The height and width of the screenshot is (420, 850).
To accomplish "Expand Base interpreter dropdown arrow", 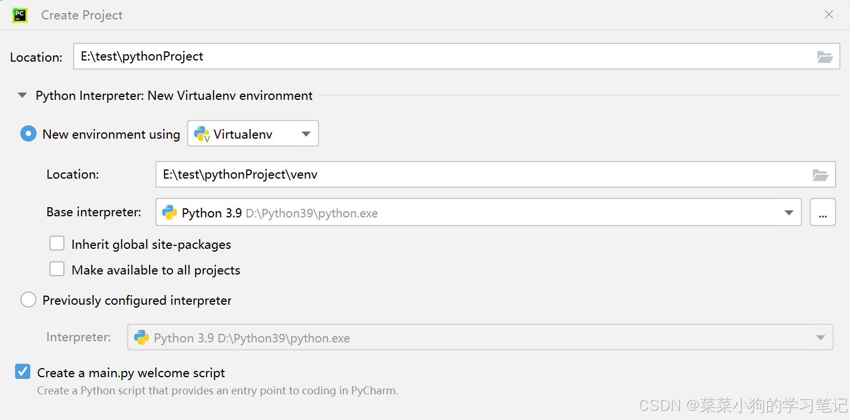I will click(x=789, y=213).
